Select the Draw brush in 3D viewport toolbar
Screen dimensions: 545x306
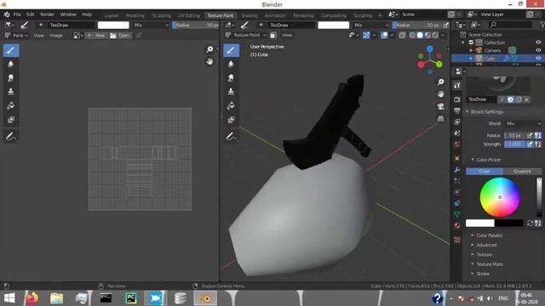231,50
